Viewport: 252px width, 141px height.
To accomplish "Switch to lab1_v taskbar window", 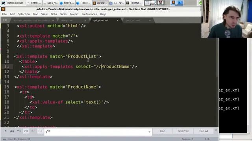I will click(x=51, y=3).
